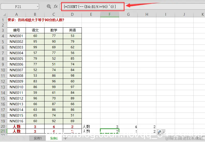Viewport: 205px width, 142px height.
Task: Select cell NNE016
Action: 17,121
